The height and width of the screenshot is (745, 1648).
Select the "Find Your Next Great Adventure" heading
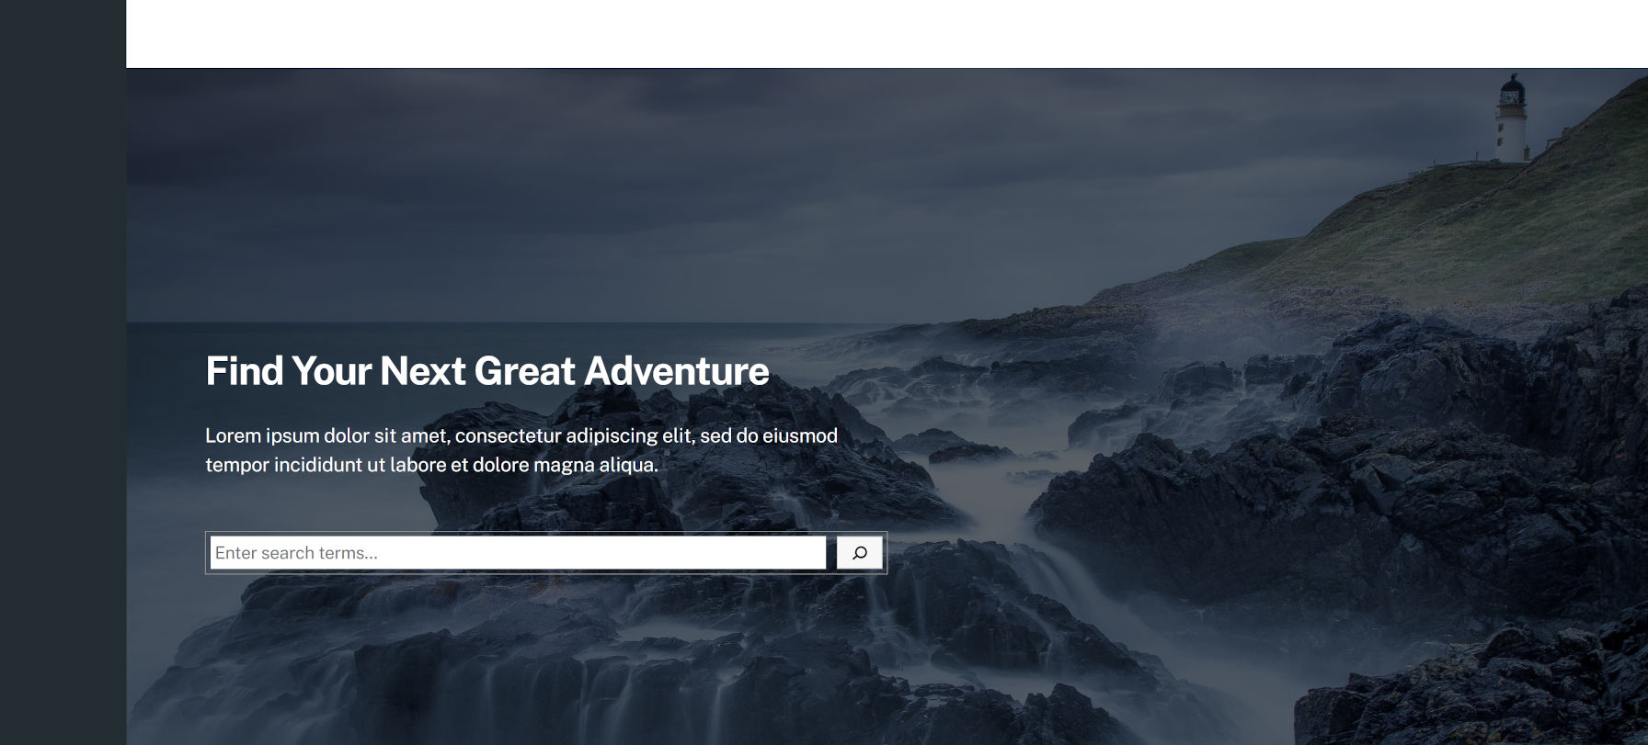point(487,371)
